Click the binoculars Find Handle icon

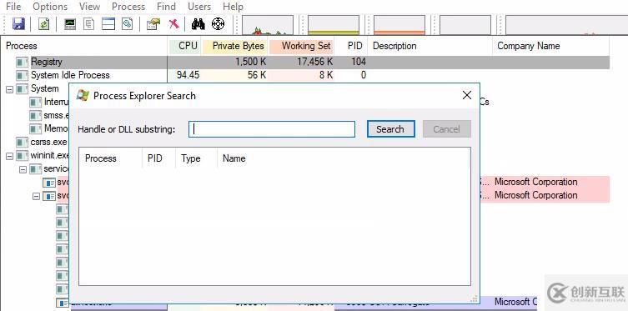[198, 24]
